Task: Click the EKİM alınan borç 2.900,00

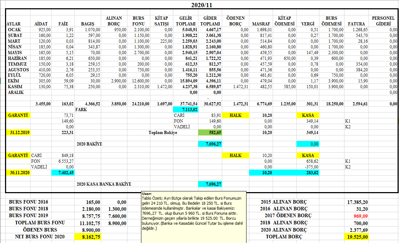Action: pos(118,81)
